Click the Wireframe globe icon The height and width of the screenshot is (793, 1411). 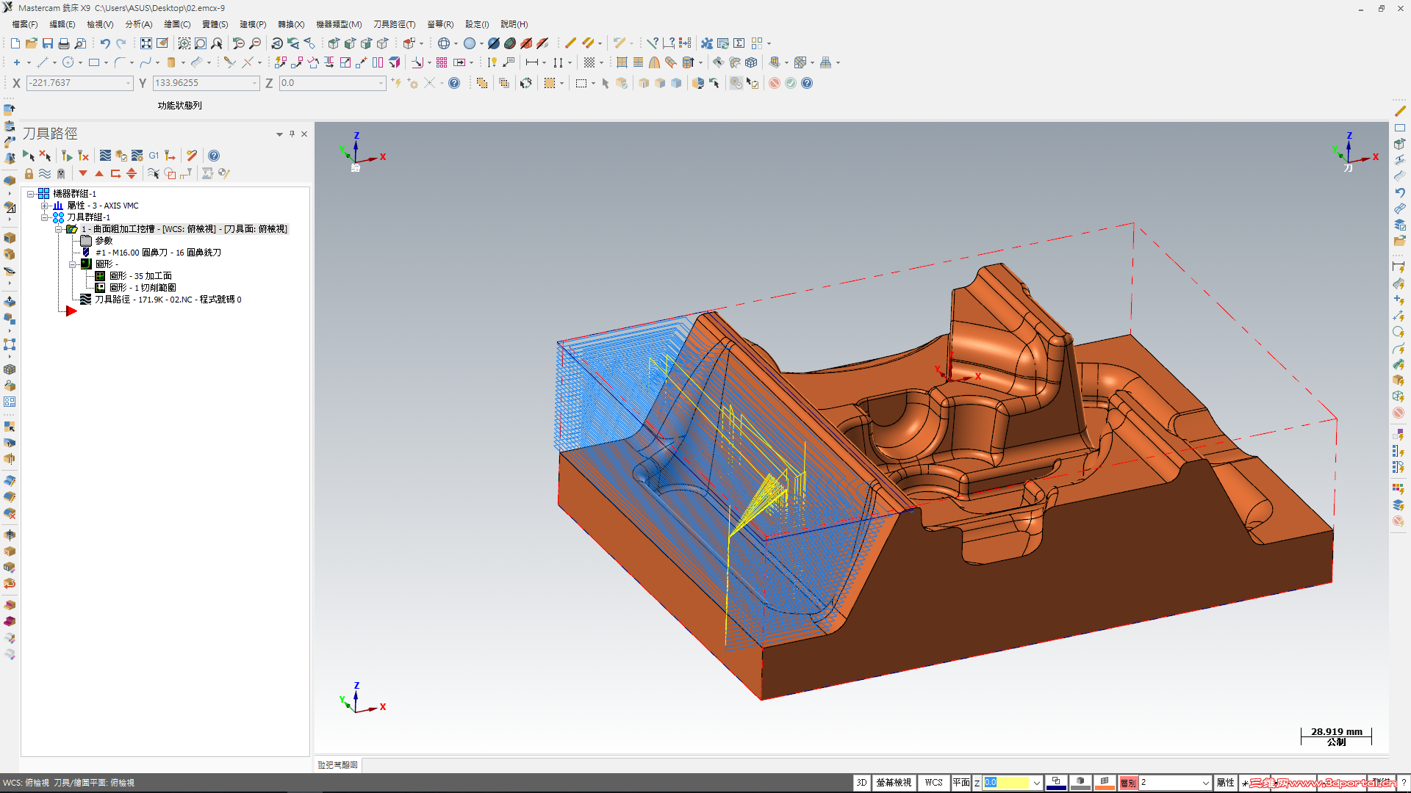[x=443, y=43]
